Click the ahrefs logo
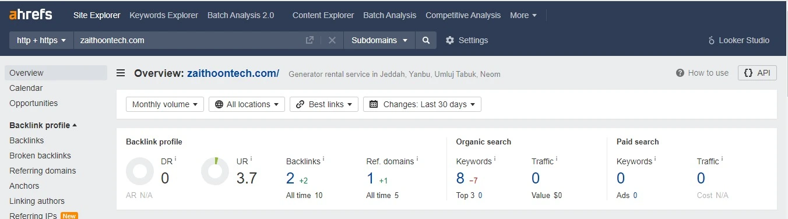 tap(31, 15)
